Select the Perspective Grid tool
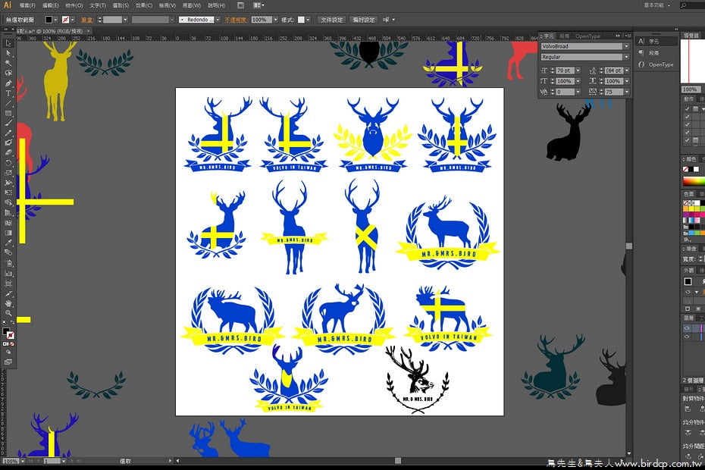 8,212
